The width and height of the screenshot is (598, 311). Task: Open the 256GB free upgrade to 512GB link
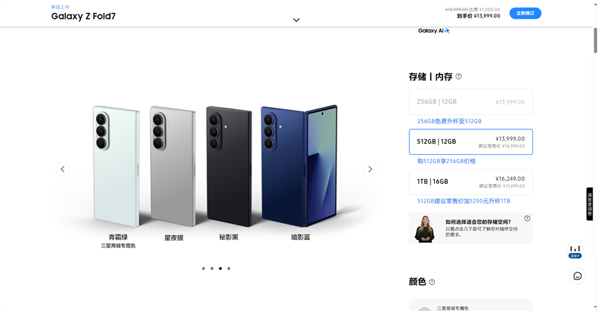[x=449, y=121]
